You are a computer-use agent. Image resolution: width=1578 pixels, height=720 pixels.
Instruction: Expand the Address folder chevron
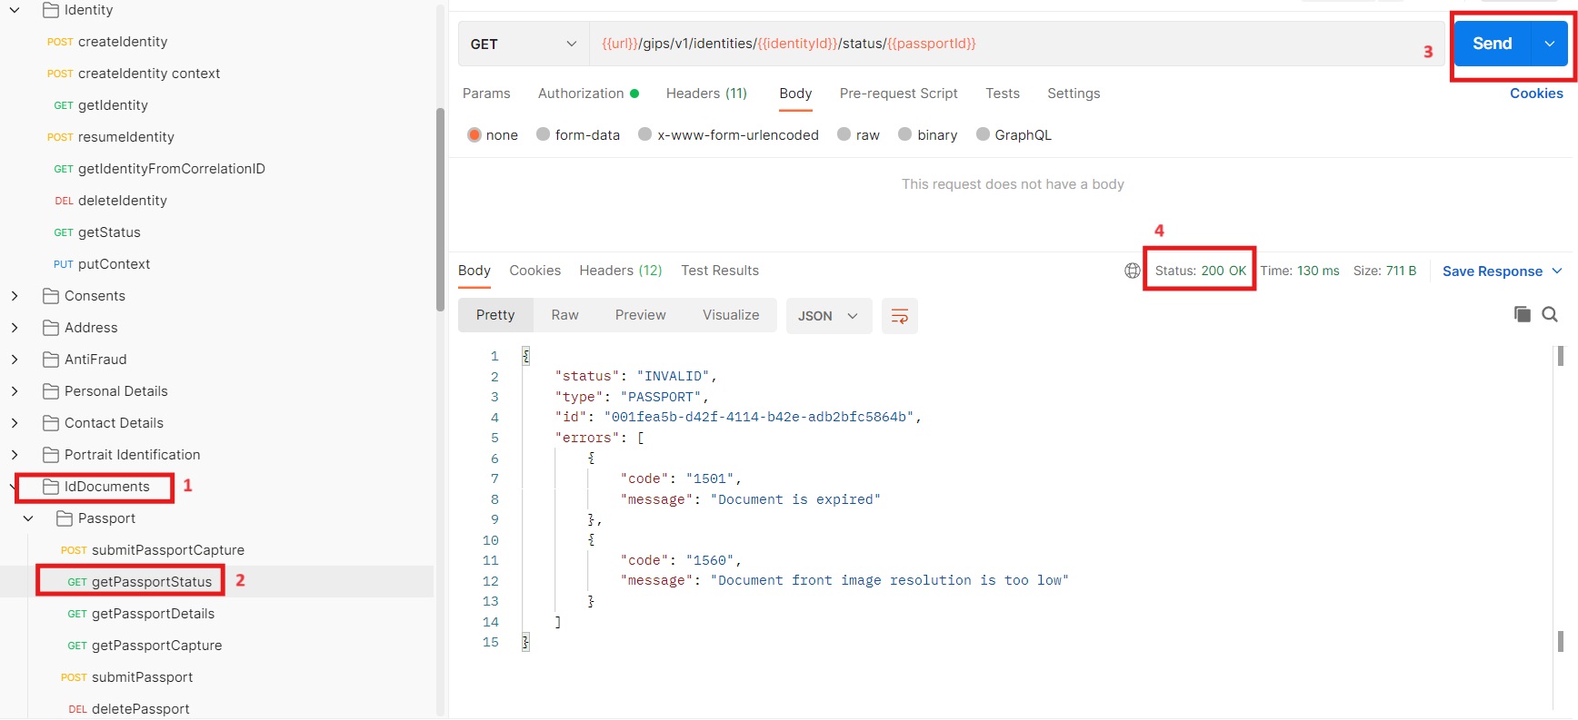[x=15, y=328]
